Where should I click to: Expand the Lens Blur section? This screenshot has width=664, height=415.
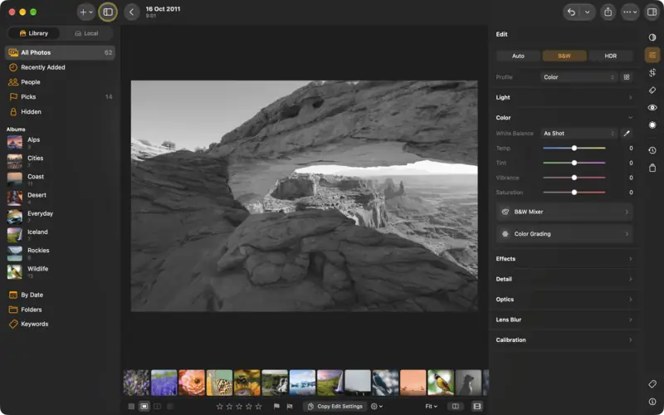564,320
